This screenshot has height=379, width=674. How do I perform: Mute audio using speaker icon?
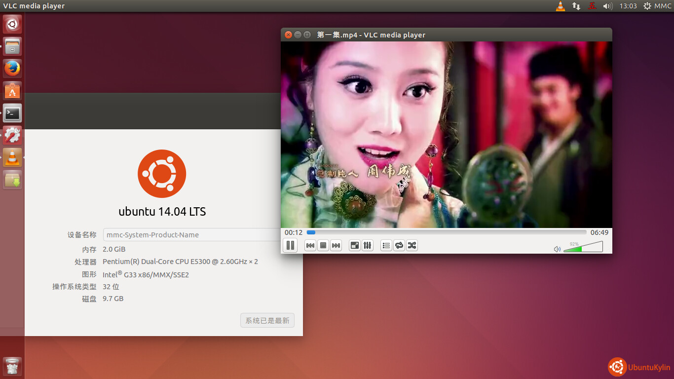pyautogui.click(x=557, y=249)
